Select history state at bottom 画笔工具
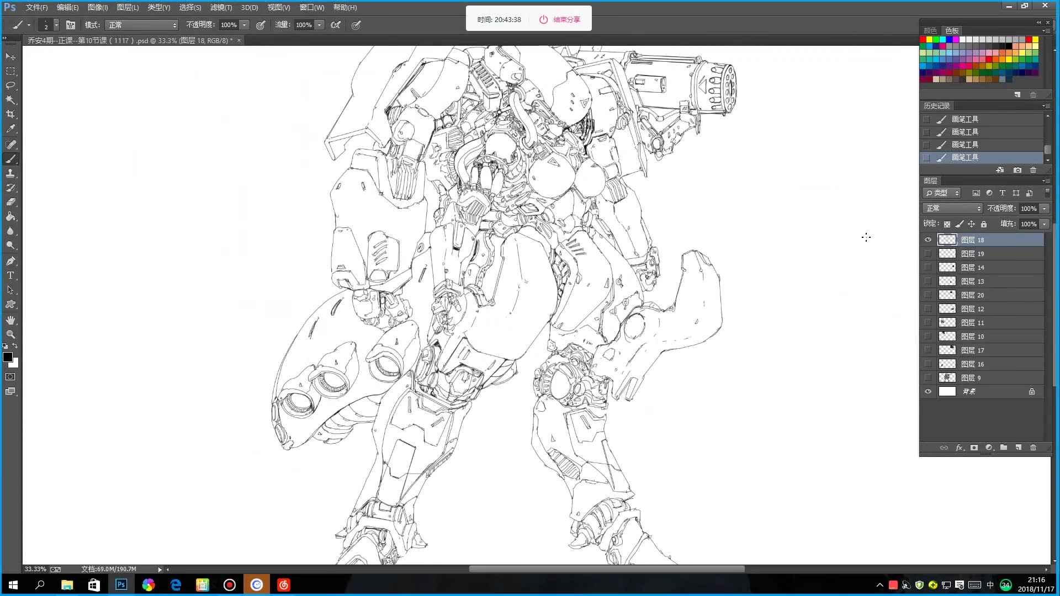Screen dimensions: 1060x596 pyautogui.click(x=982, y=157)
